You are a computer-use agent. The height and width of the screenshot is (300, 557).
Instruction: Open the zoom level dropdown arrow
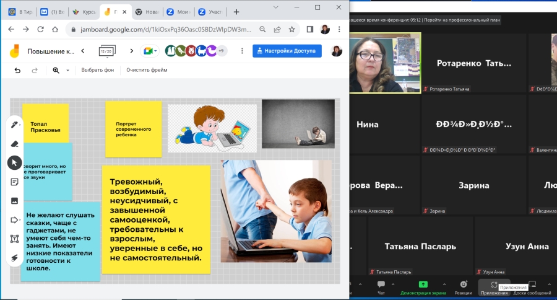pyautogui.click(x=67, y=71)
